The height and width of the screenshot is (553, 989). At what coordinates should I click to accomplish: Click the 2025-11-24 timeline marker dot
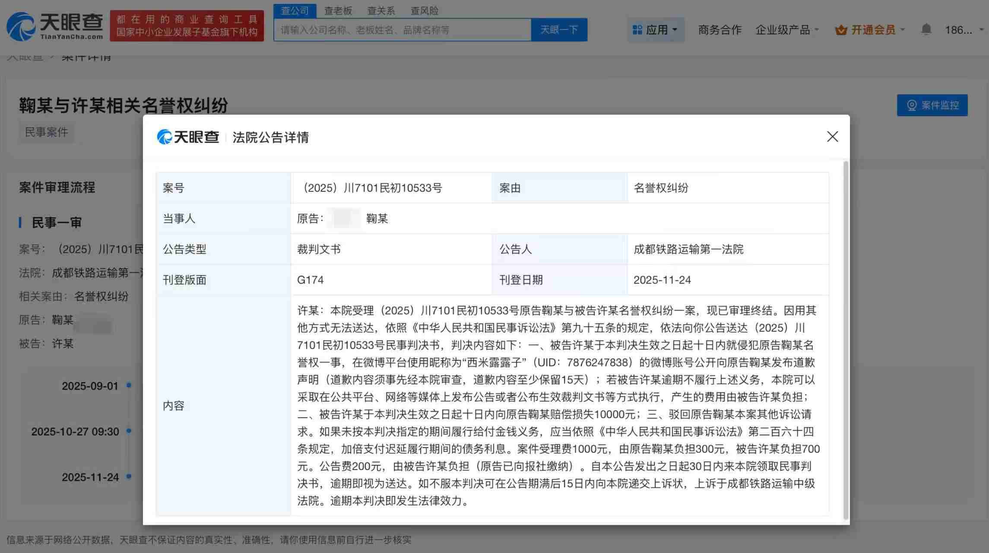click(x=127, y=477)
